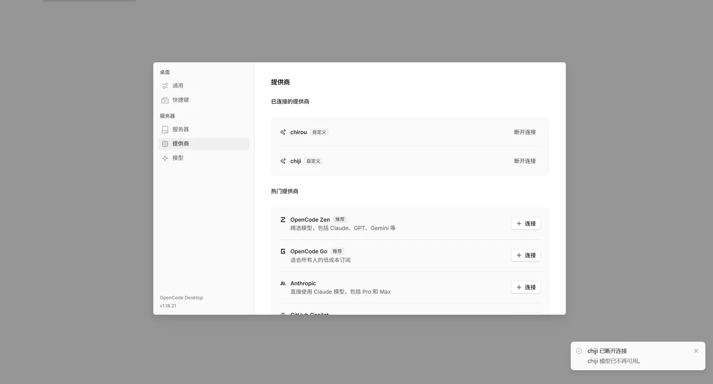Dismiss the chiji disconnected notification
The height and width of the screenshot is (384, 713).
coord(696,351)
